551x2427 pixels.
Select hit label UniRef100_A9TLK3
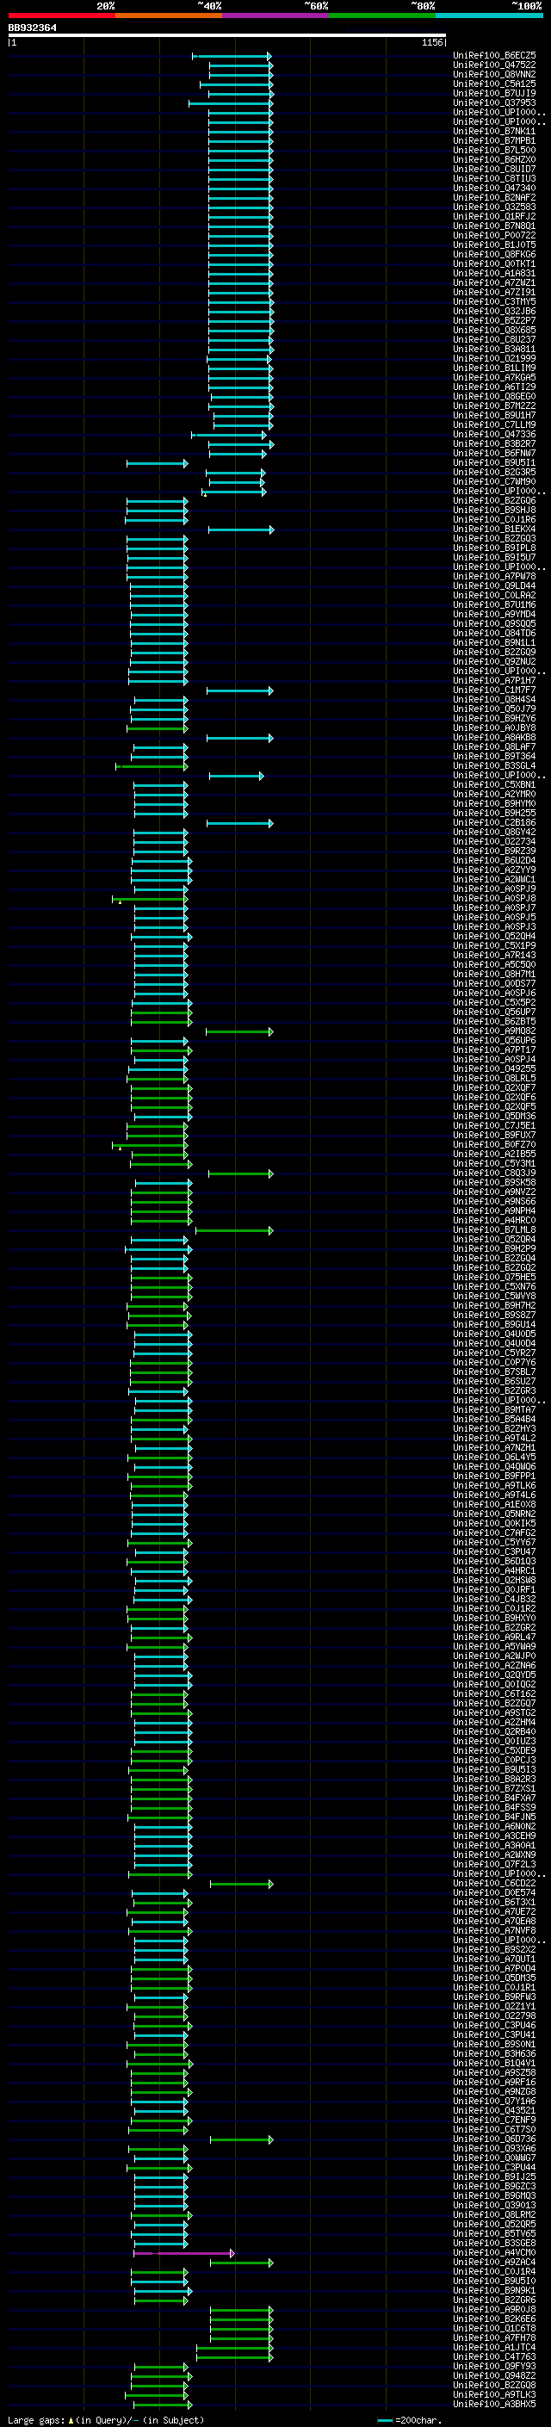coord(494,2395)
